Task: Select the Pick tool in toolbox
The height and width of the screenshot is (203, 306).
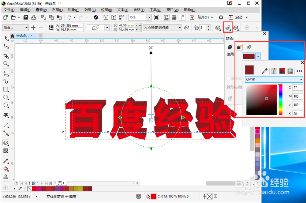Action: tap(6, 38)
